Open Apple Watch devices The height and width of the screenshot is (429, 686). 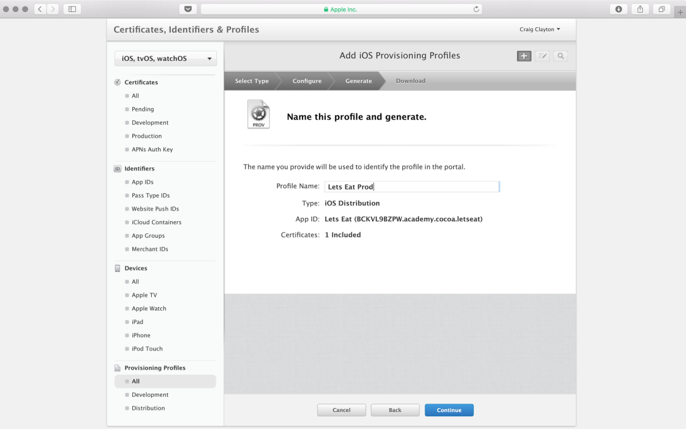(149, 309)
